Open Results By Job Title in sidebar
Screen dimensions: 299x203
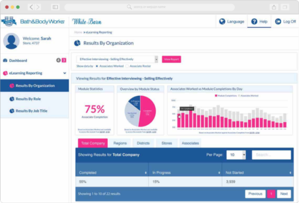(34, 111)
